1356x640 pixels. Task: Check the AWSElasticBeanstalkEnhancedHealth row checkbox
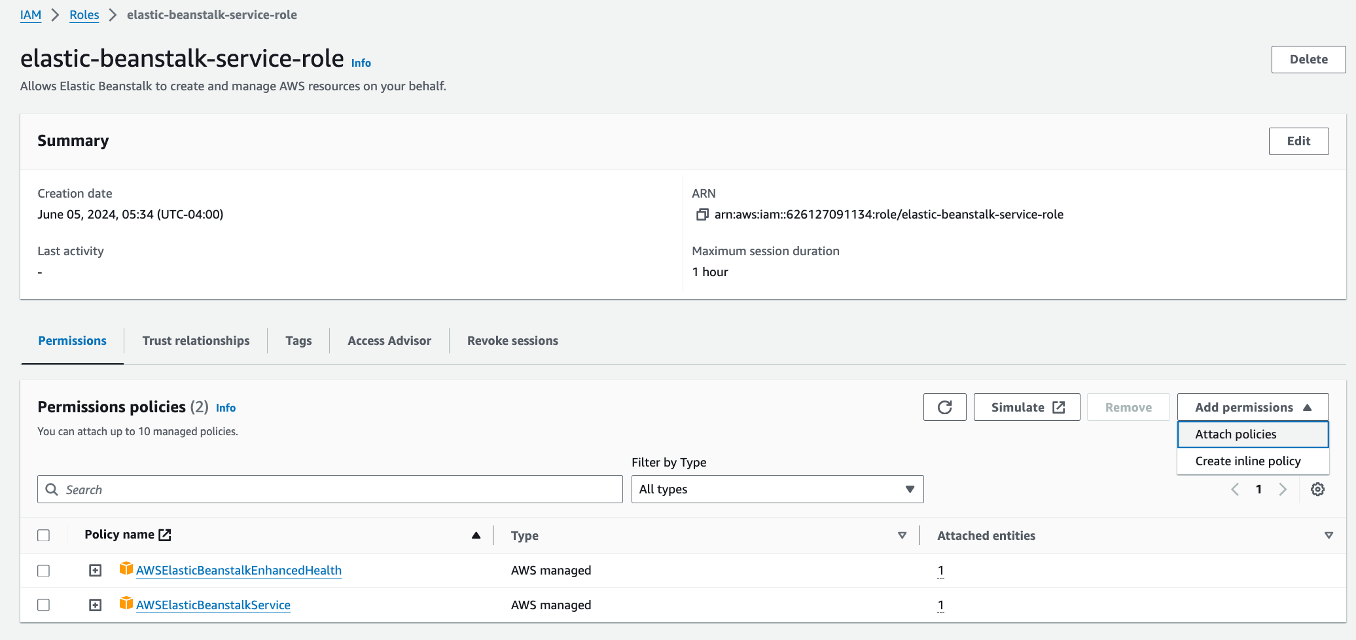coord(44,571)
